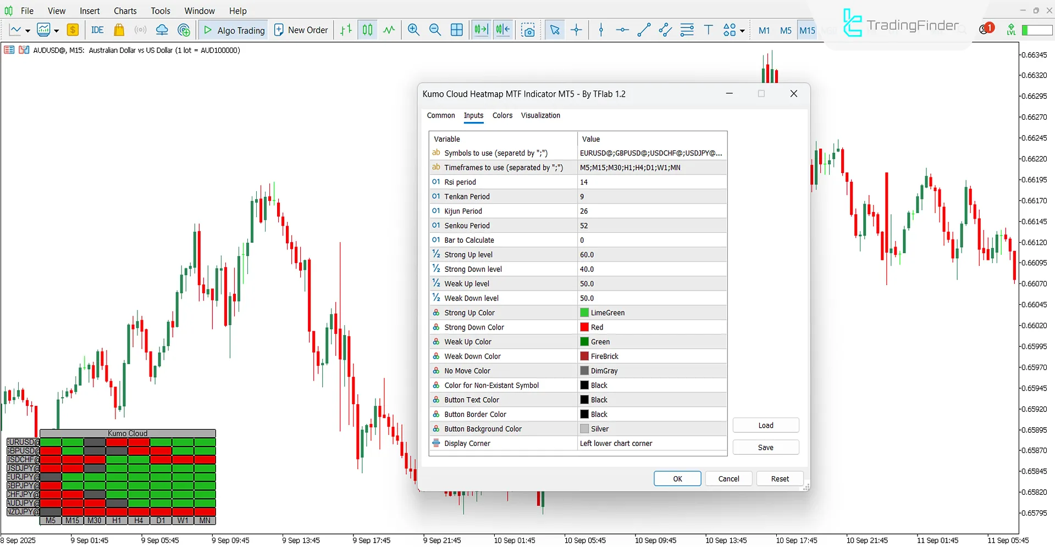The image size is (1055, 547).
Task: Take a chart screenshot
Action: 528,30
